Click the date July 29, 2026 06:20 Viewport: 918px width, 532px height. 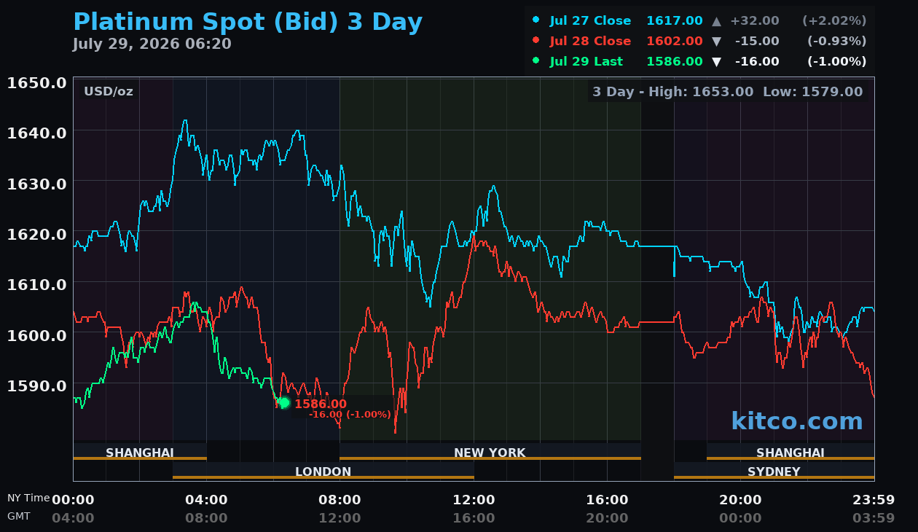coord(152,44)
